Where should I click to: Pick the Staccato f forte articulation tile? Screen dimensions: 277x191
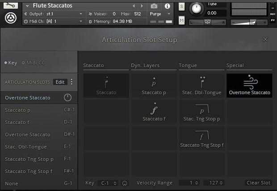coord(154,112)
